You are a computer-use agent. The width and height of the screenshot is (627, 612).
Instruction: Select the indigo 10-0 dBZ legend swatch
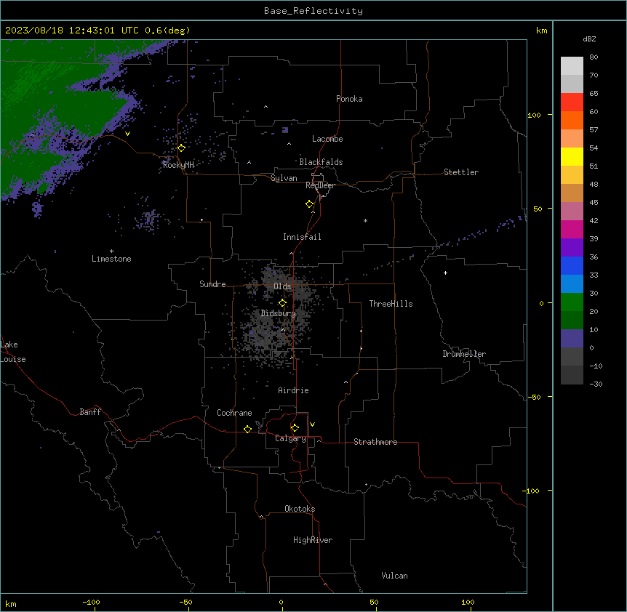[x=572, y=339]
